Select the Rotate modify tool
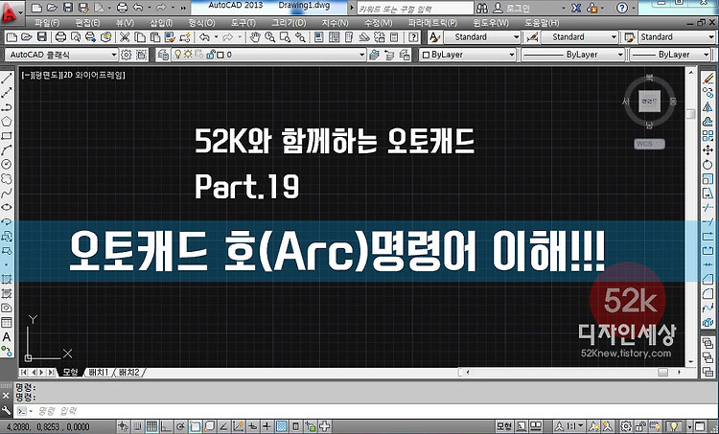This screenshot has width=719, height=434. click(708, 164)
